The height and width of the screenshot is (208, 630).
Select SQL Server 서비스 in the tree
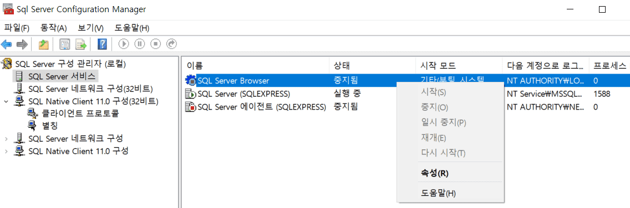[x=62, y=76]
